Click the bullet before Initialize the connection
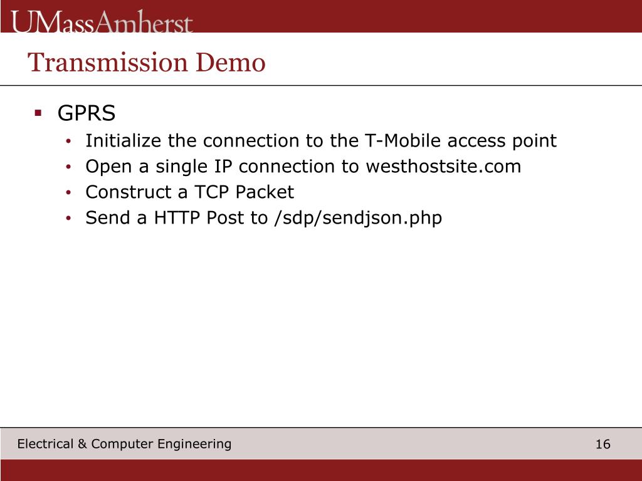642x481 pixels. point(68,141)
